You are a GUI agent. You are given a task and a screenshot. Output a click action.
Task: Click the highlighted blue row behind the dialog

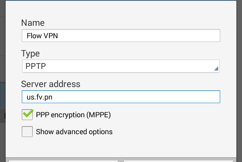point(2,95)
